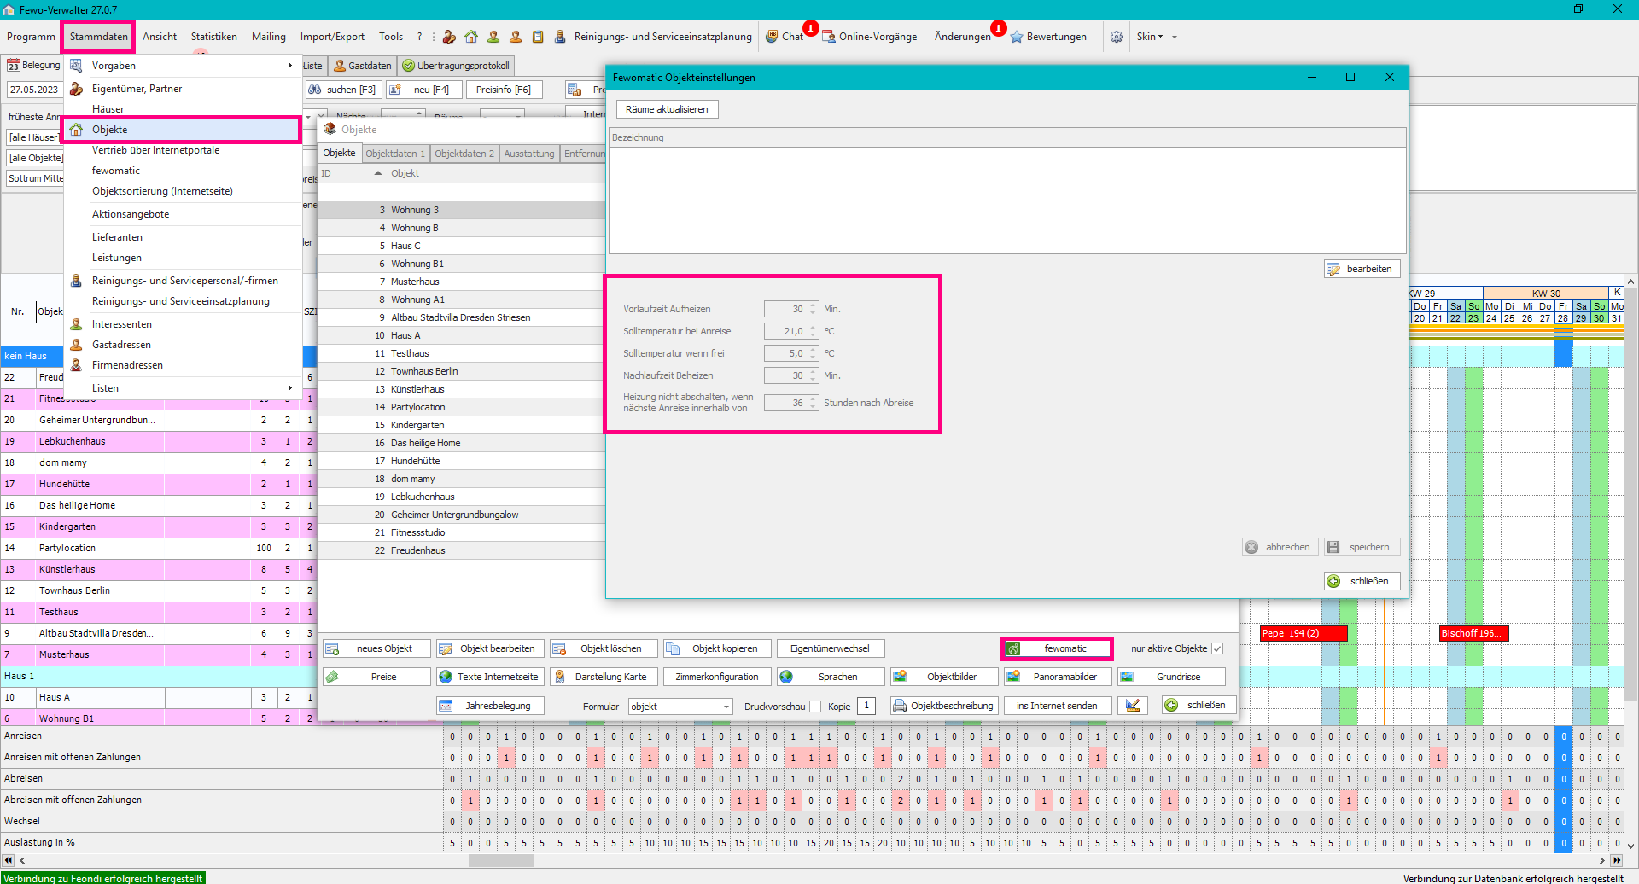Click the house icon in the main toolbar
This screenshot has width=1639, height=884.
point(471,37)
